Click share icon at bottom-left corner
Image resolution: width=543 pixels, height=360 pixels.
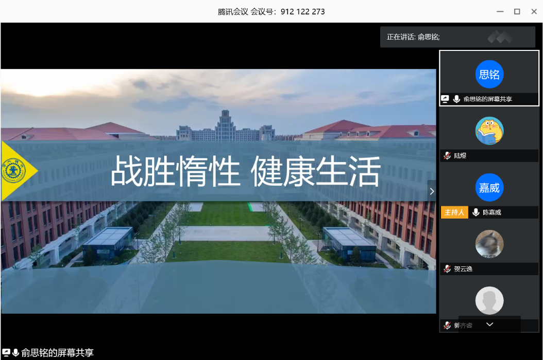point(6,353)
